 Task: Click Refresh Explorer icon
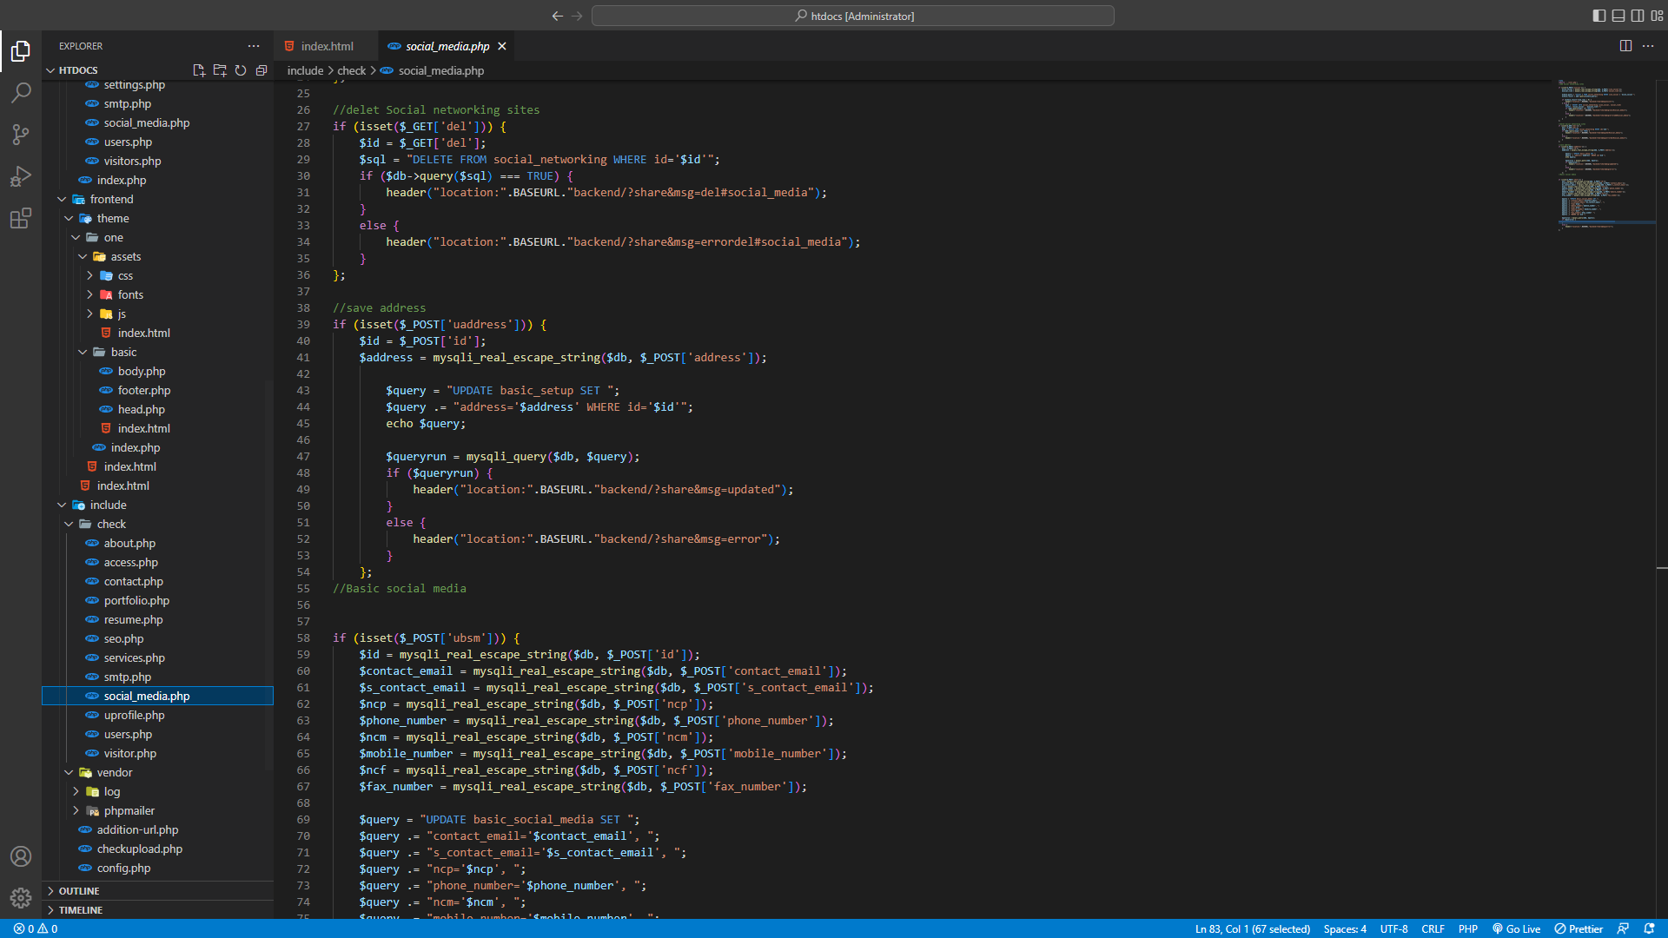pos(241,70)
